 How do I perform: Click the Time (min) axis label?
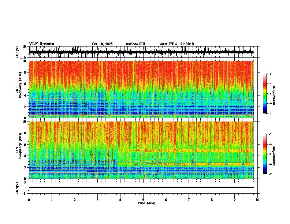pos(146,203)
